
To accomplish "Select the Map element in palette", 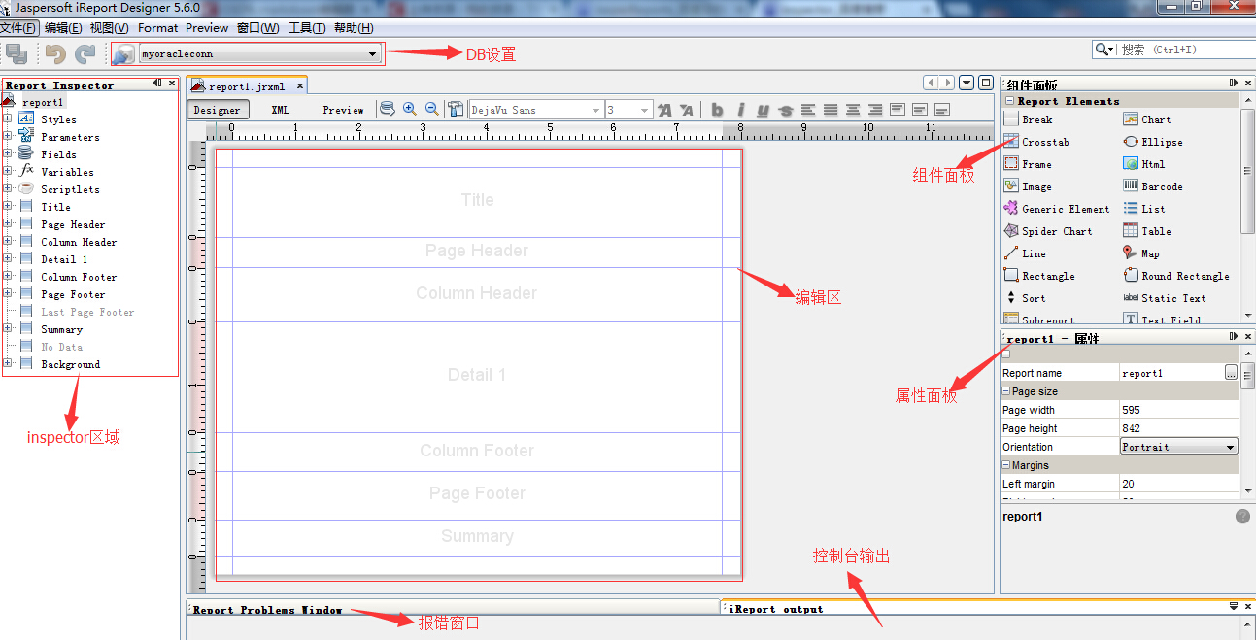I will pos(1141,253).
